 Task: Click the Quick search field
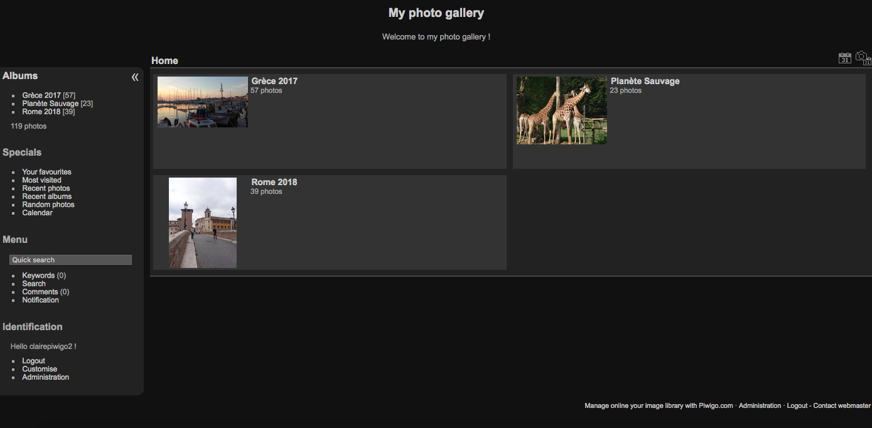click(x=70, y=259)
